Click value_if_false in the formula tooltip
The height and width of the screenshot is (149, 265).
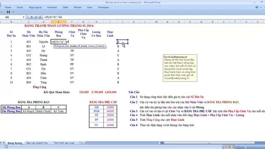tap(96, 46)
